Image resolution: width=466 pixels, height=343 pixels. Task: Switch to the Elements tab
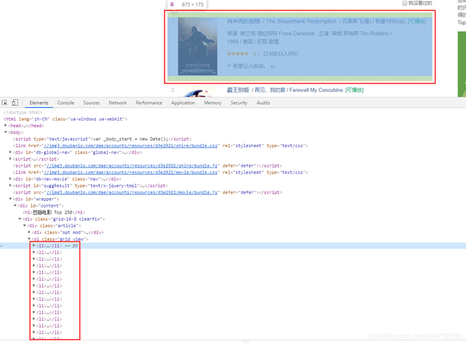(x=39, y=103)
